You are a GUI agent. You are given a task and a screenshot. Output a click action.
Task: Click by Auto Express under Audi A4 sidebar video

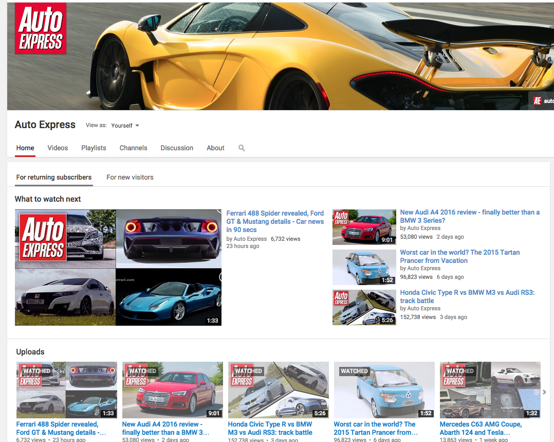[420, 228]
